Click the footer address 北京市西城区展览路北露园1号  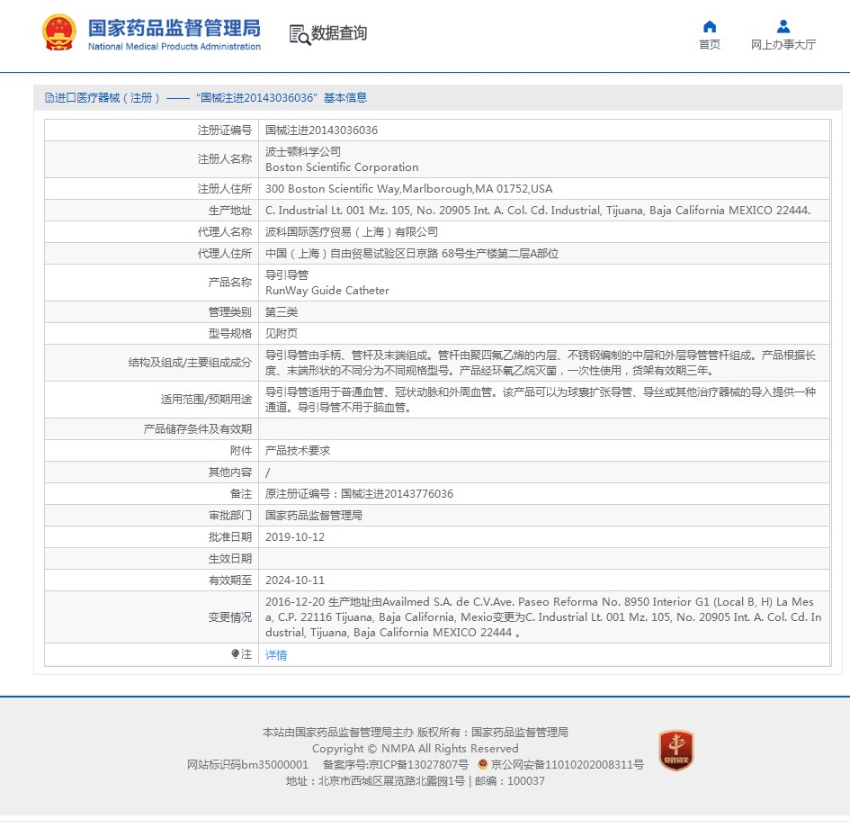coord(391,781)
